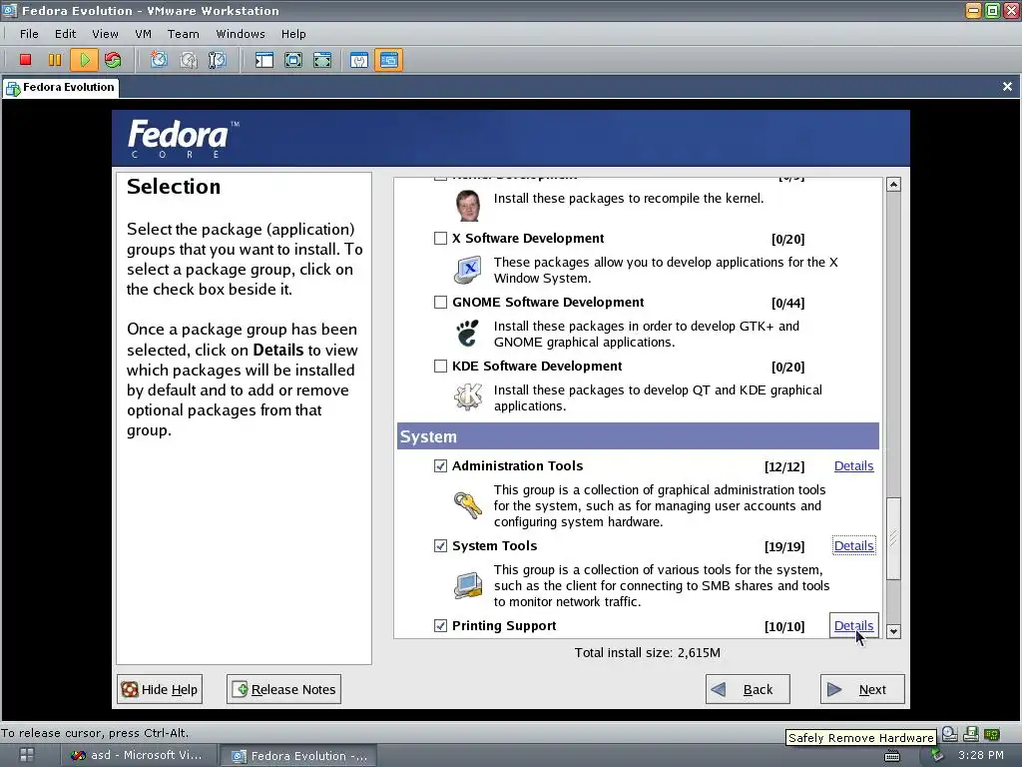Uncheck the Administration Tools checkbox
This screenshot has height=767, width=1022.
coord(440,465)
